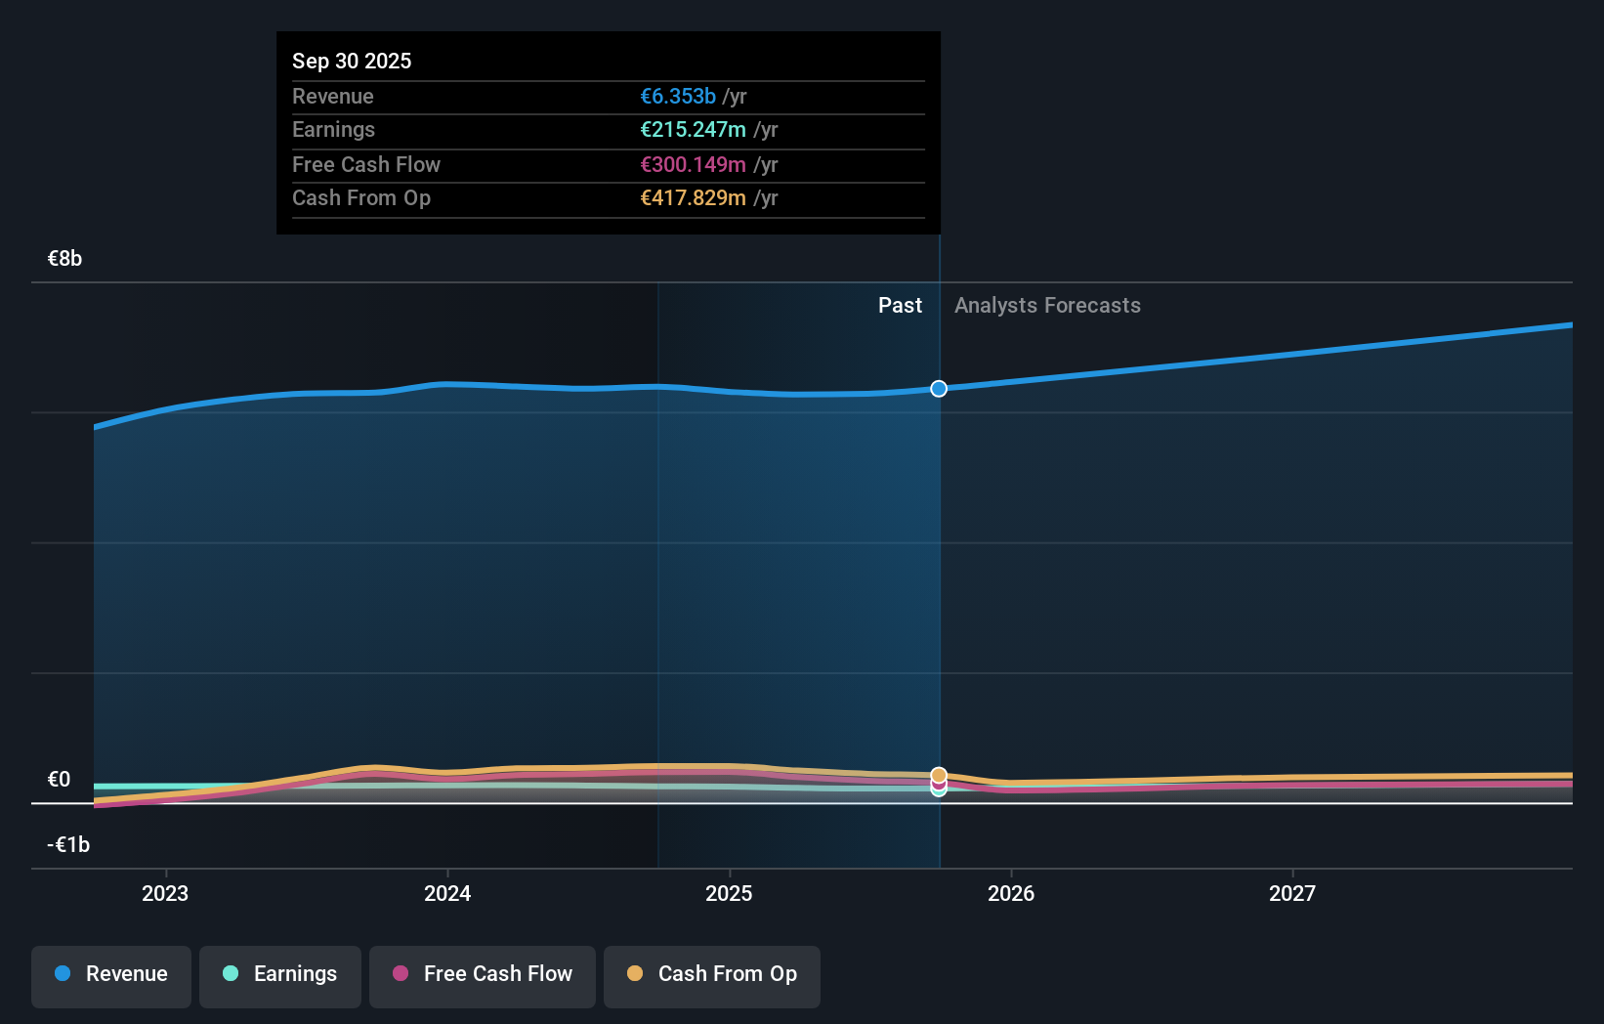
Task: Click the pink Free Cash Flow legend dot
Action: click(401, 974)
